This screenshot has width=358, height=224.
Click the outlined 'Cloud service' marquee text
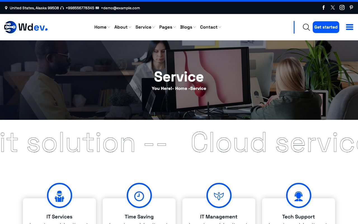(x=275, y=142)
